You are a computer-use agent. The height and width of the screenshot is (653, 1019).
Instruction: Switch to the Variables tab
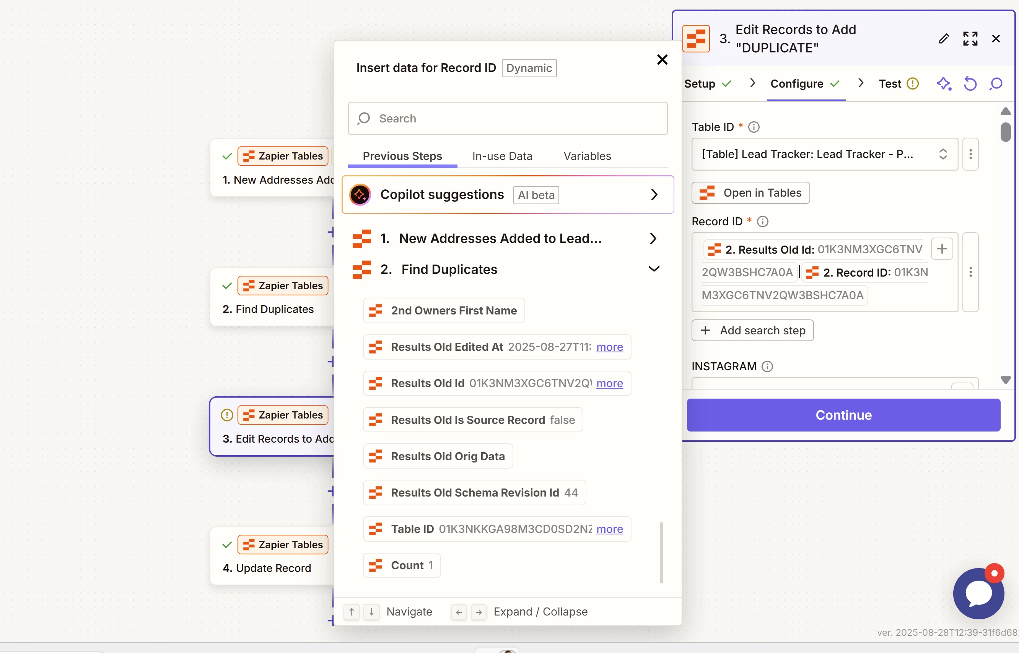(587, 156)
